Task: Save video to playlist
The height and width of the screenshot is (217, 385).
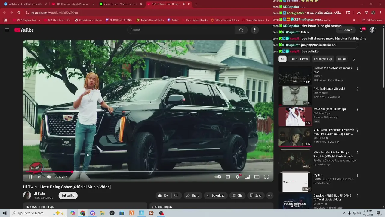Action: coord(256,196)
